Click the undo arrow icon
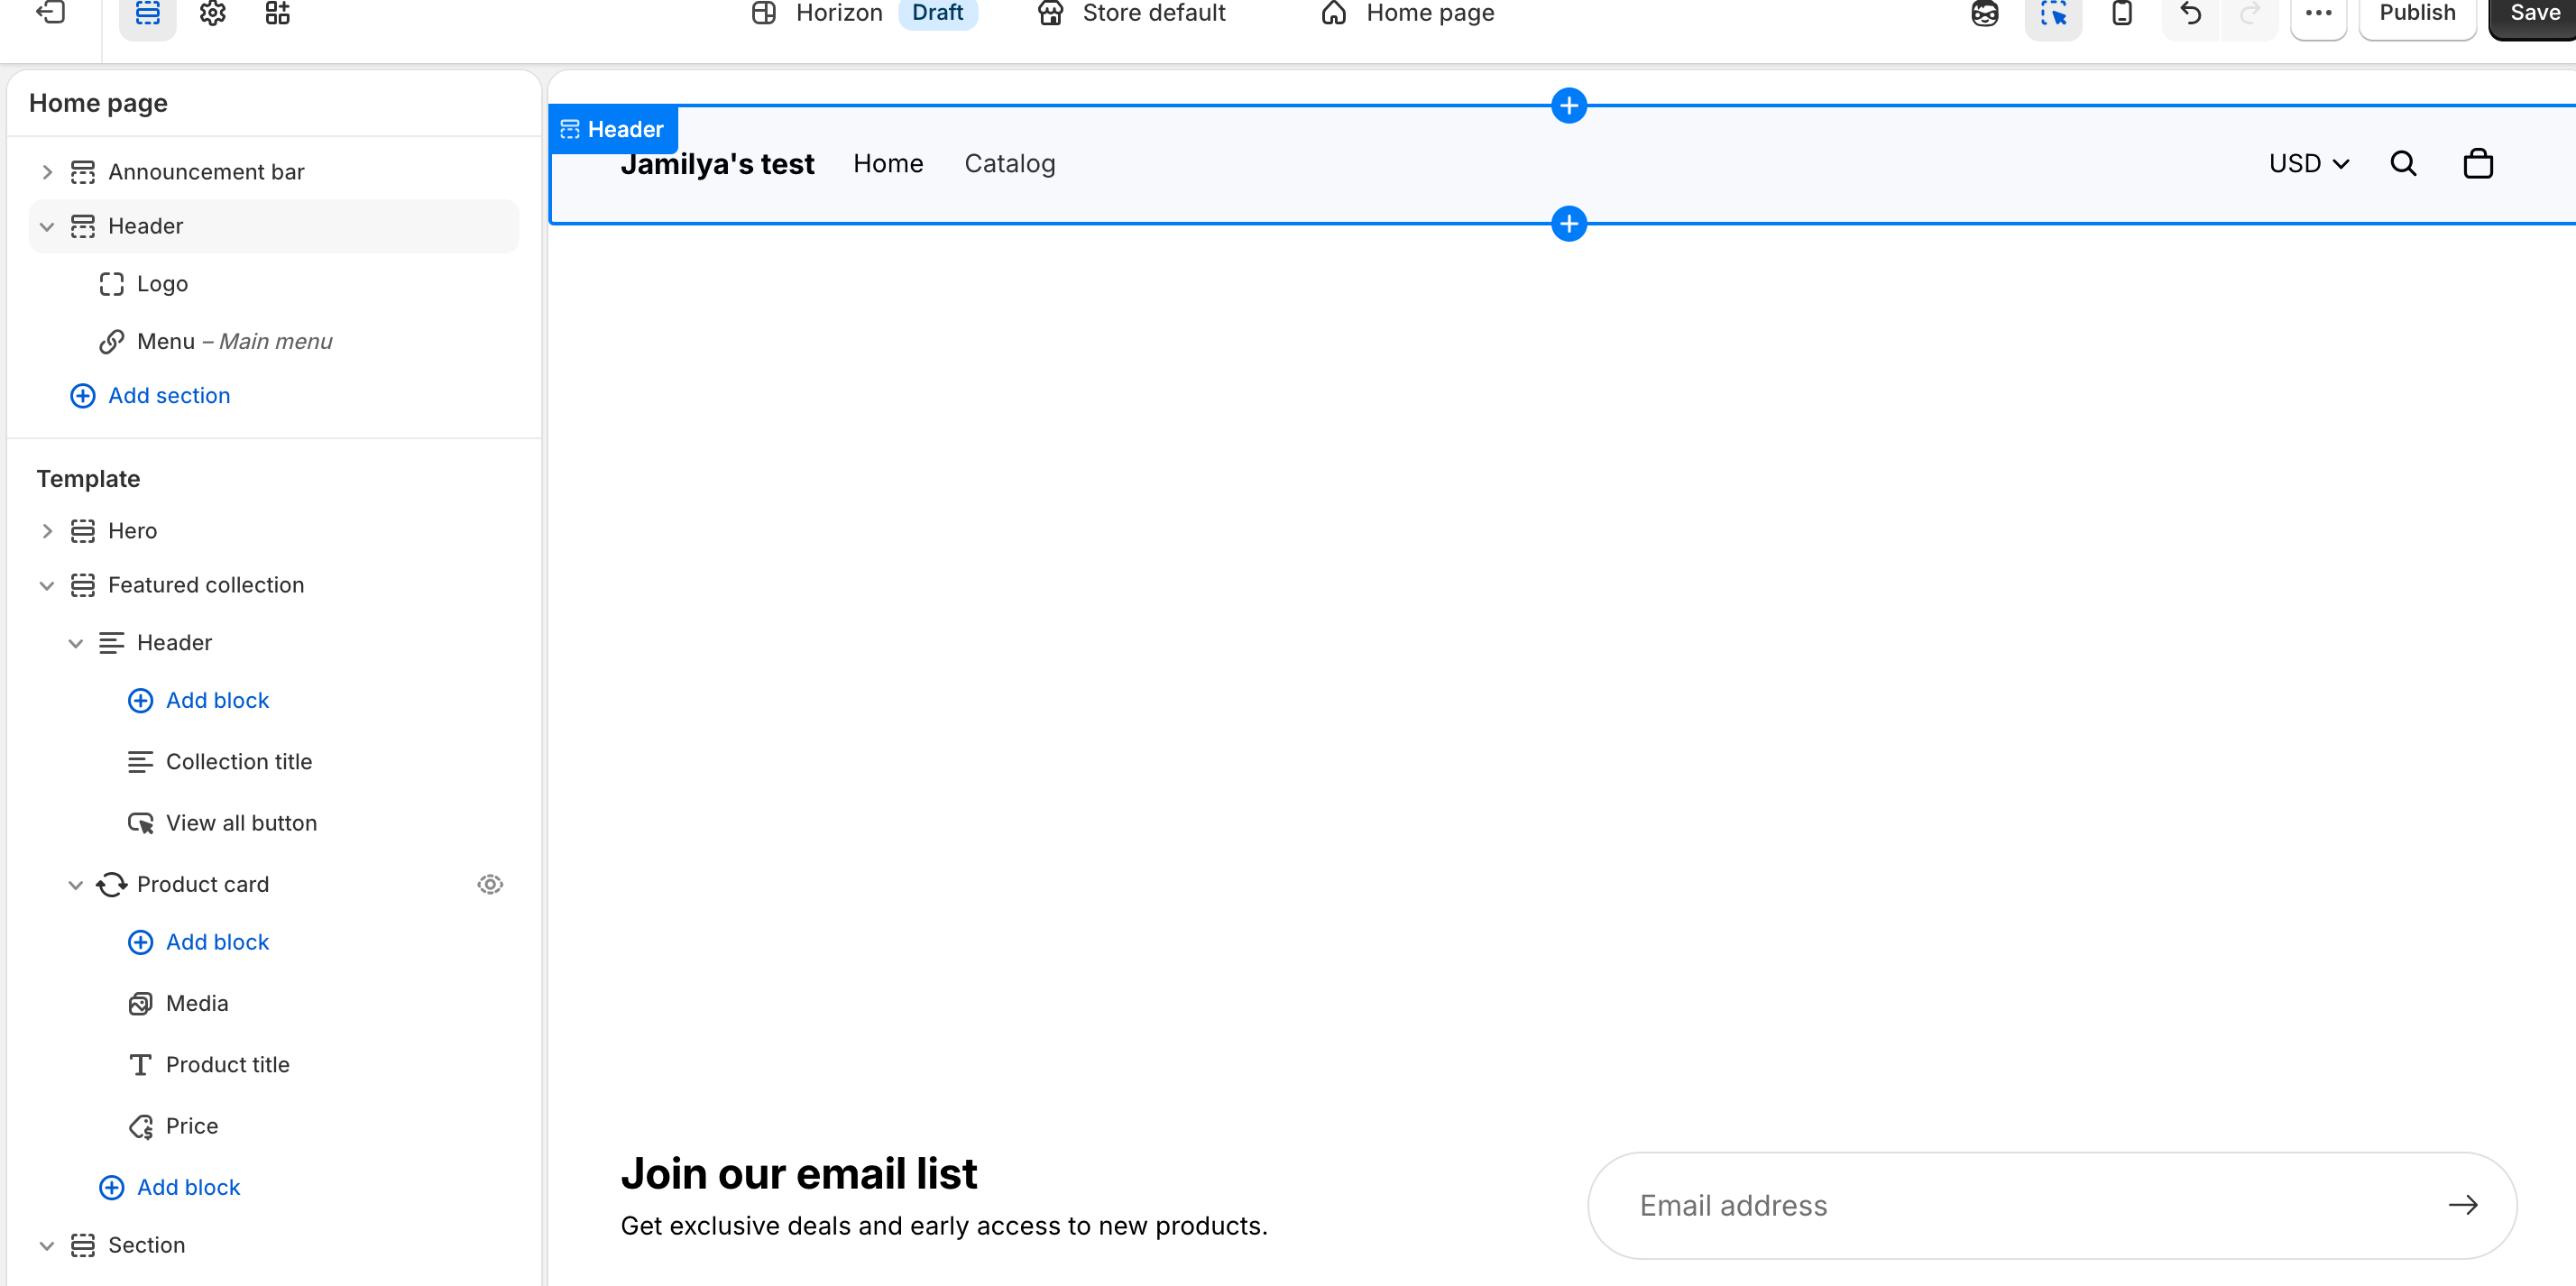 (x=2190, y=13)
